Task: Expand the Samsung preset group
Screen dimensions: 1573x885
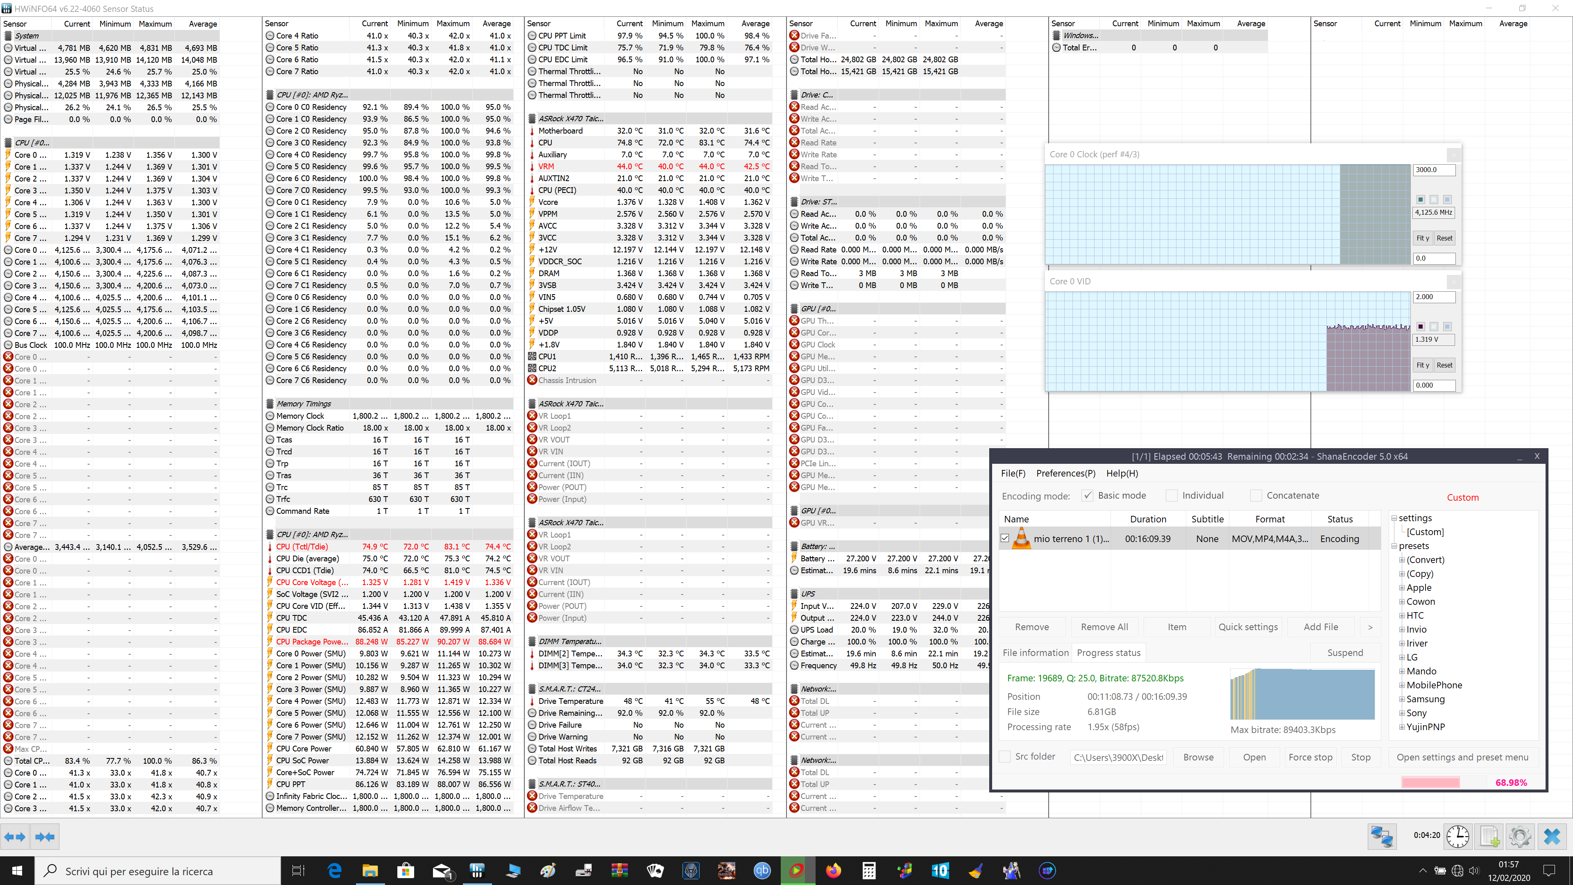Action: 1402,699
